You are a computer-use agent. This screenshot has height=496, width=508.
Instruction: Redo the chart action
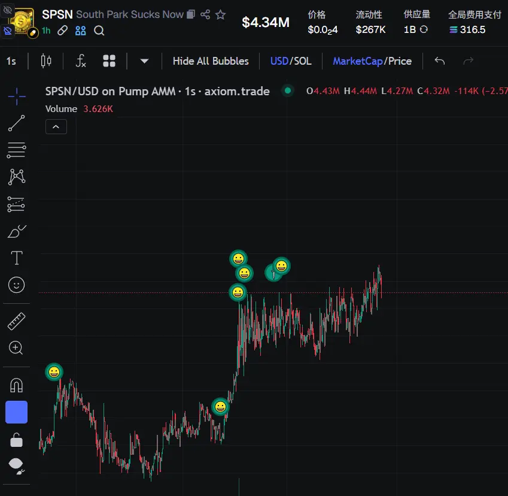468,61
